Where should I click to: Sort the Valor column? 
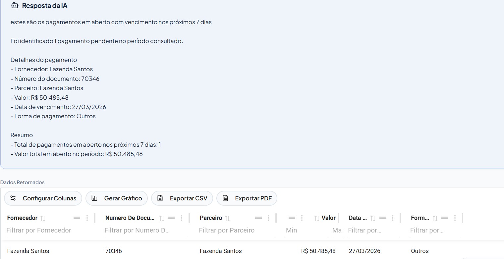[x=317, y=218]
